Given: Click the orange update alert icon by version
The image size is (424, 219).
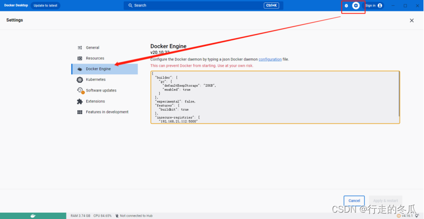Looking at the screenshot, I should pyautogui.click(x=398, y=216).
